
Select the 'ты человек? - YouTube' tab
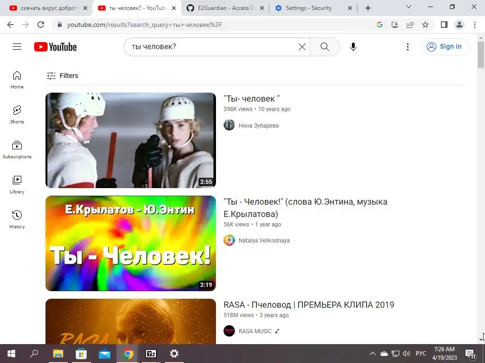136,8
